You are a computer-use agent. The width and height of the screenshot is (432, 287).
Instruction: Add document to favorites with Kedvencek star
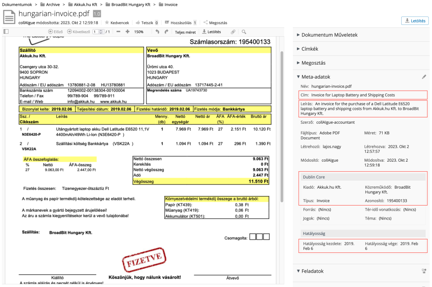(117, 23)
